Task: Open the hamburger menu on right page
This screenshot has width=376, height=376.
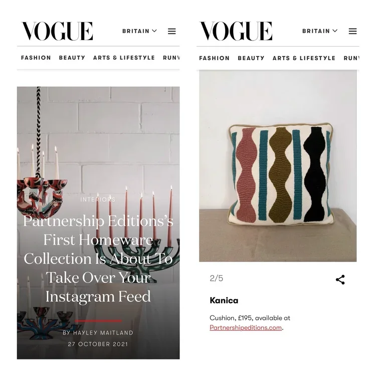Action: pos(352,31)
